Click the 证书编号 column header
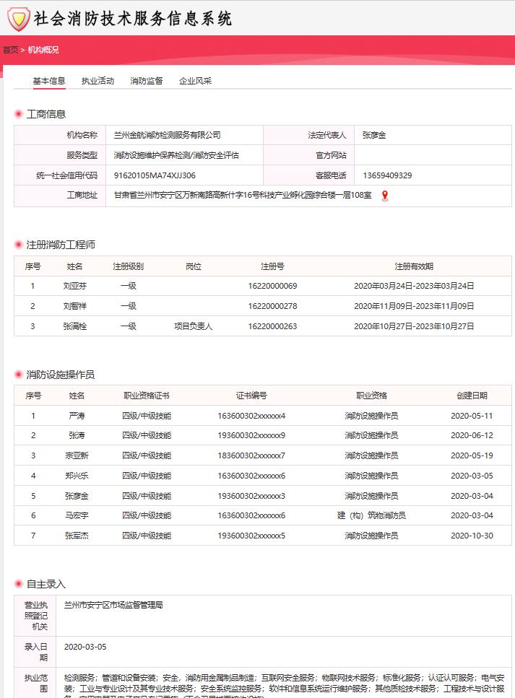Viewport: 515px width, 698px height. point(251,396)
